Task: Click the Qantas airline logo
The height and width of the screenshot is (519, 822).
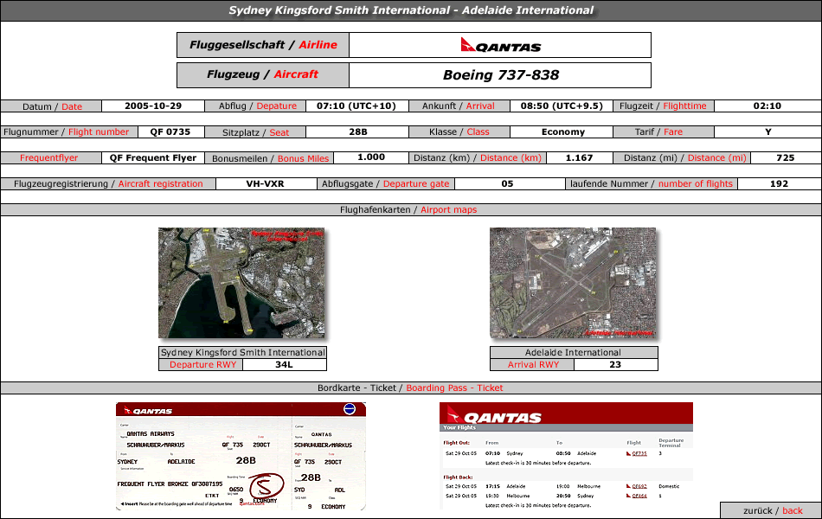Action: point(501,45)
